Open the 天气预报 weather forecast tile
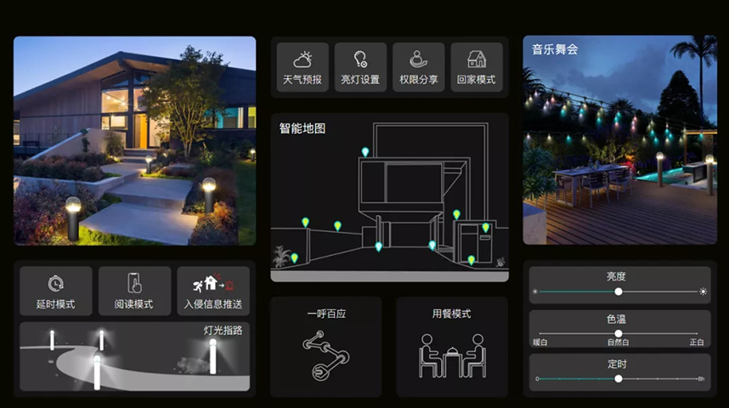Image resolution: width=729 pixels, height=408 pixels. pos(302,67)
